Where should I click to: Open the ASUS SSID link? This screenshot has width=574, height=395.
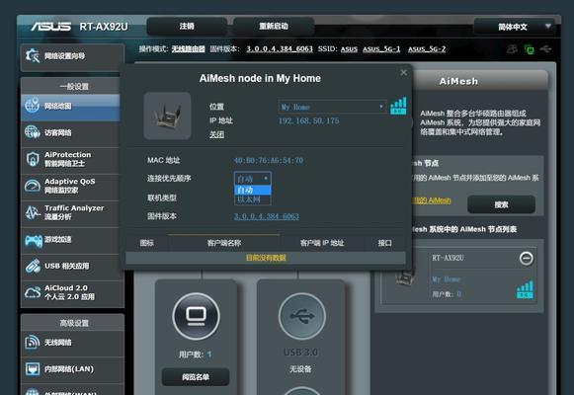(x=349, y=49)
